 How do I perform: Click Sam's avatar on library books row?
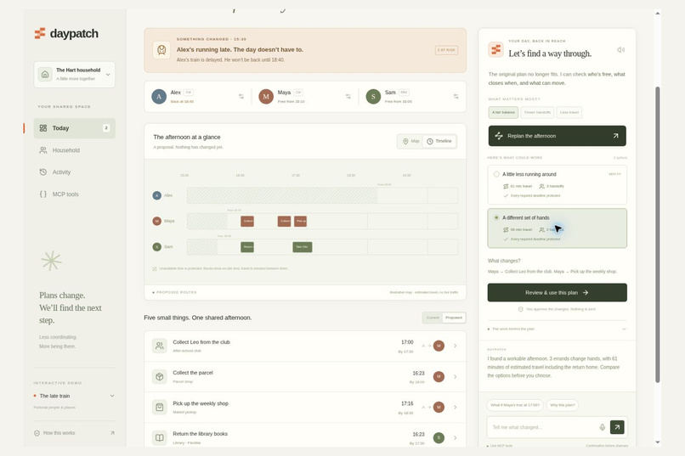[x=439, y=437]
